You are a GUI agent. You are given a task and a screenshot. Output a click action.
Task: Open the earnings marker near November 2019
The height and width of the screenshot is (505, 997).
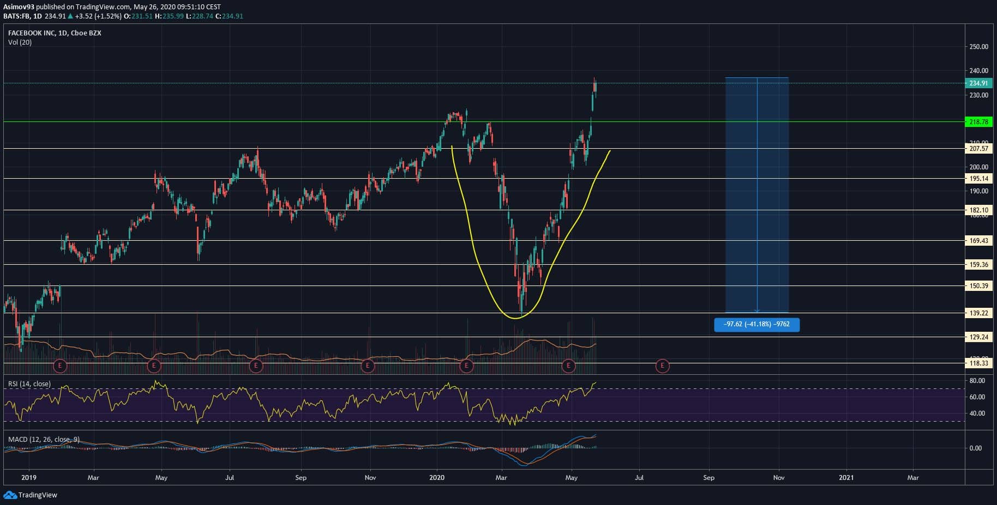pyautogui.click(x=368, y=366)
